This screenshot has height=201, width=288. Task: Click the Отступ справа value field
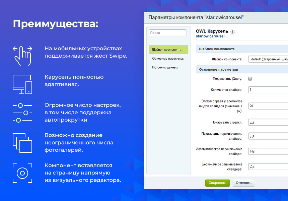click(x=268, y=106)
